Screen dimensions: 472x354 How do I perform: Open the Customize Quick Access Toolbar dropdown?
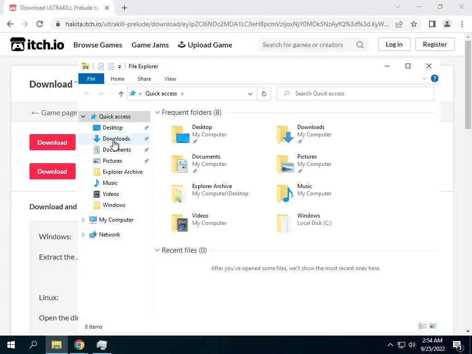click(x=119, y=66)
